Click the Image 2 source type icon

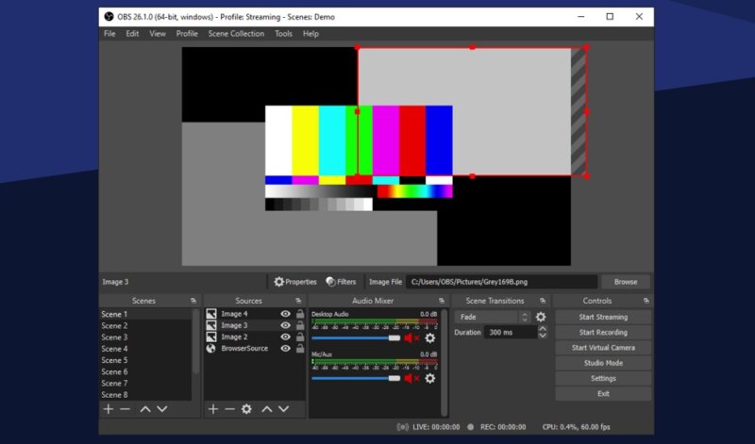tap(210, 337)
